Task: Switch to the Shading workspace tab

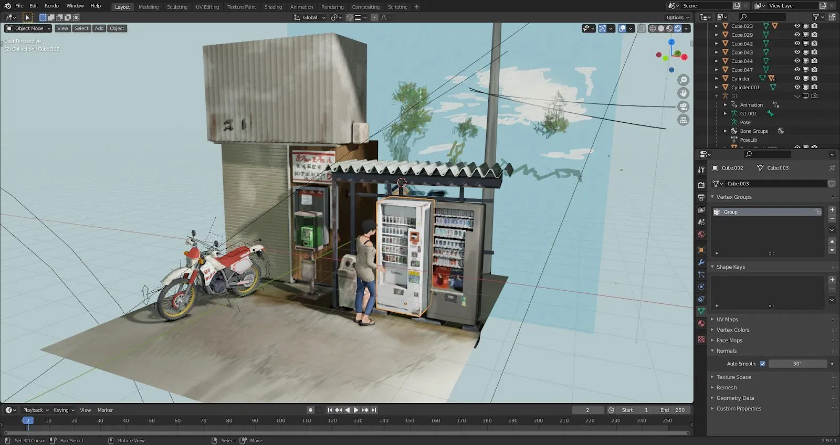Action: [273, 7]
